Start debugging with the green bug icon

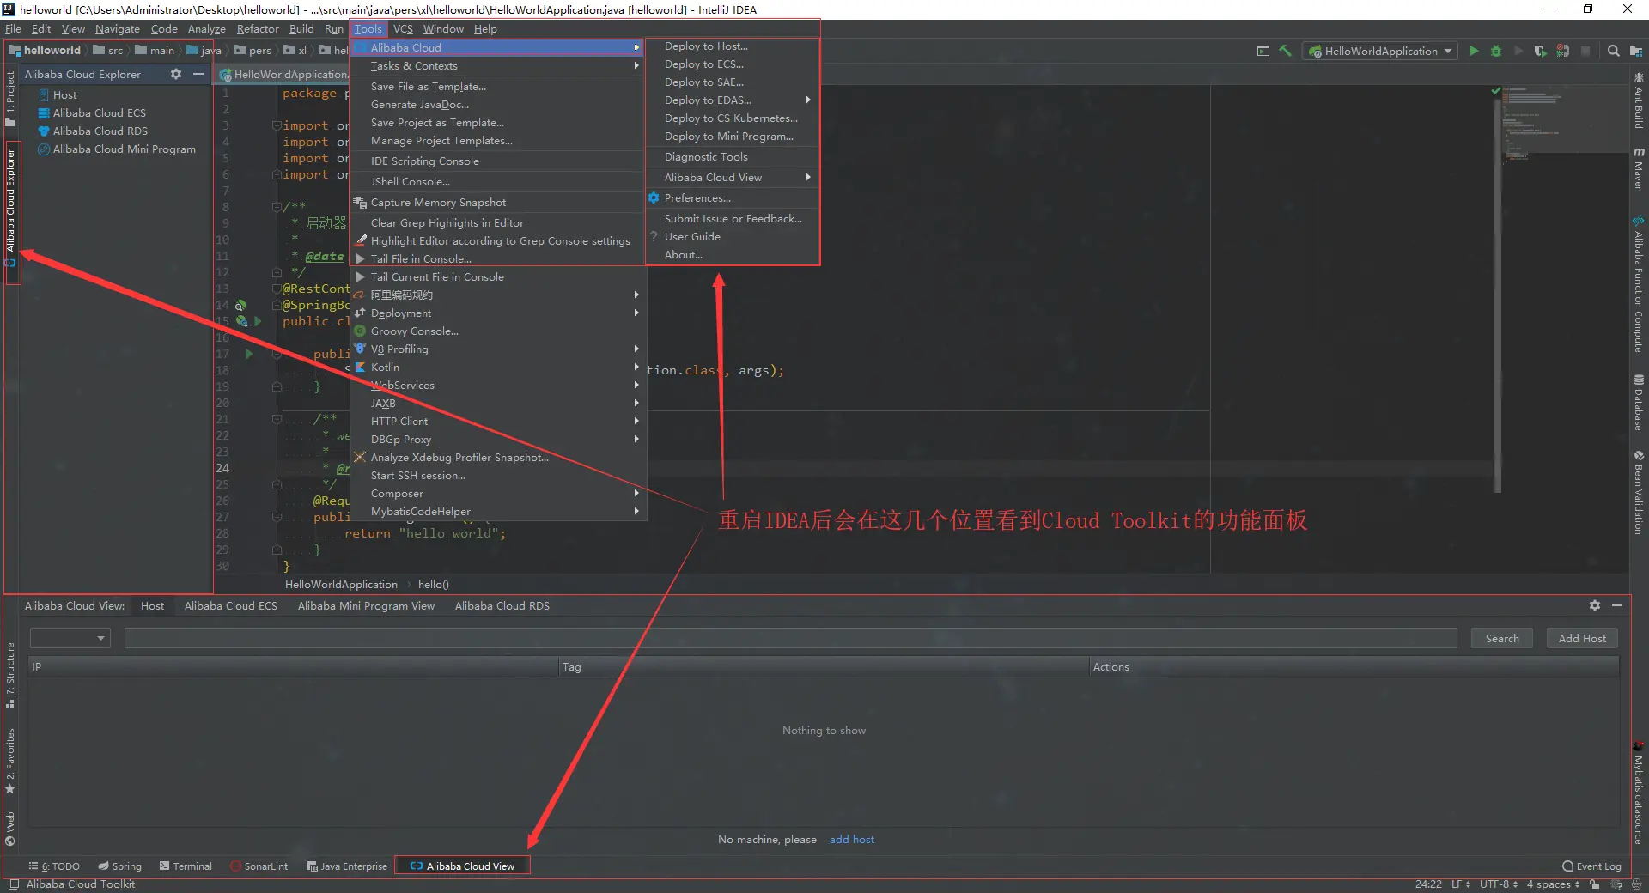pyautogui.click(x=1496, y=51)
